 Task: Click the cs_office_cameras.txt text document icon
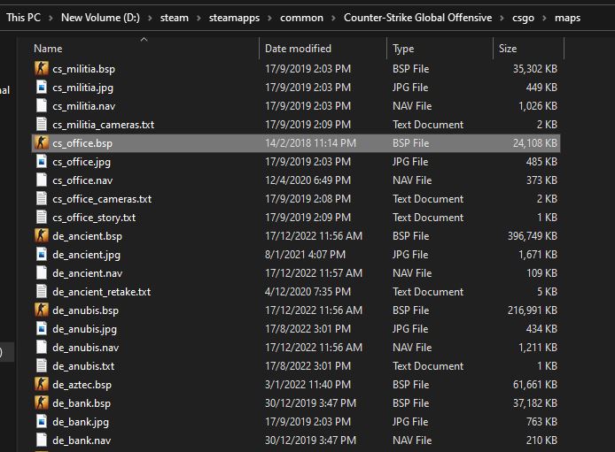(x=41, y=198)
